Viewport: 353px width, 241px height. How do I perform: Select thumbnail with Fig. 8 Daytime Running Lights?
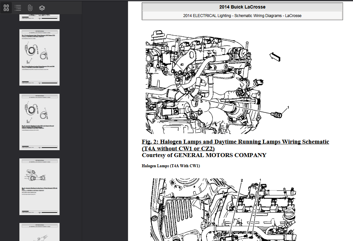point(39,57)
